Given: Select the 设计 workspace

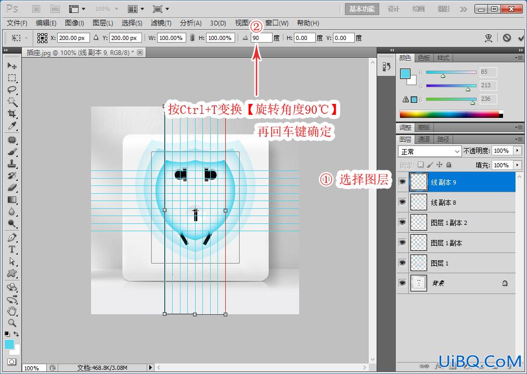Looking at the screenshot, I should pyautogui.click(x=393, y=9).
